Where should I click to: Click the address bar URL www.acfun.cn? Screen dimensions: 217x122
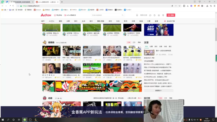click(x=31, y=6)
